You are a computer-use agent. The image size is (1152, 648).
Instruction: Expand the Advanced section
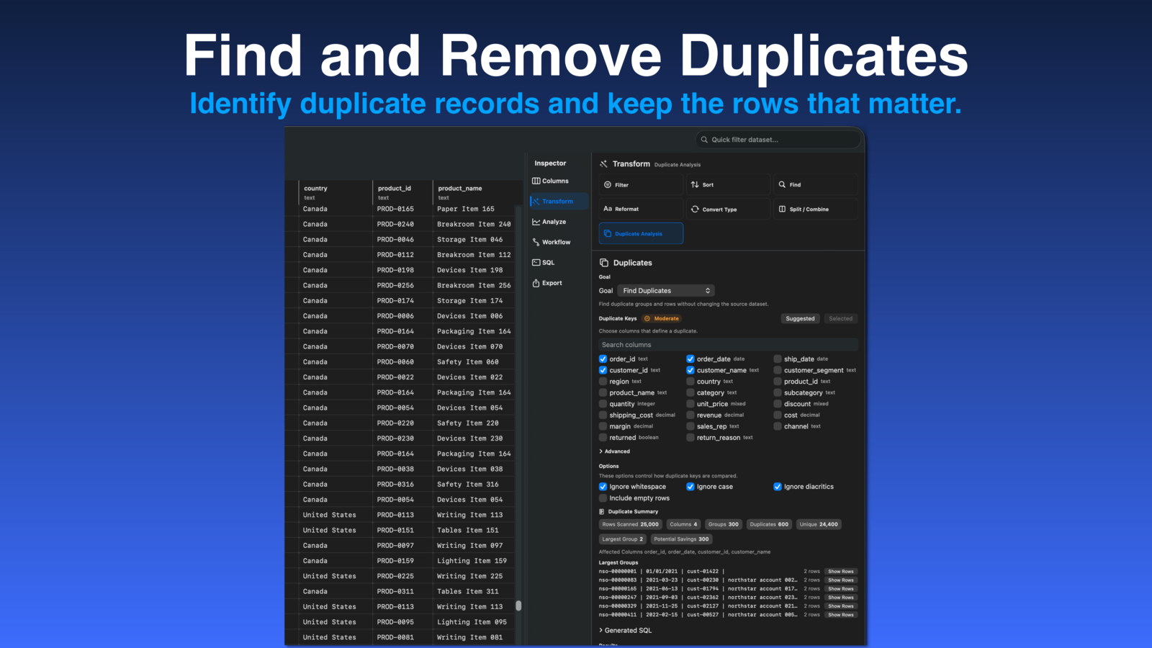coord(614,451)
